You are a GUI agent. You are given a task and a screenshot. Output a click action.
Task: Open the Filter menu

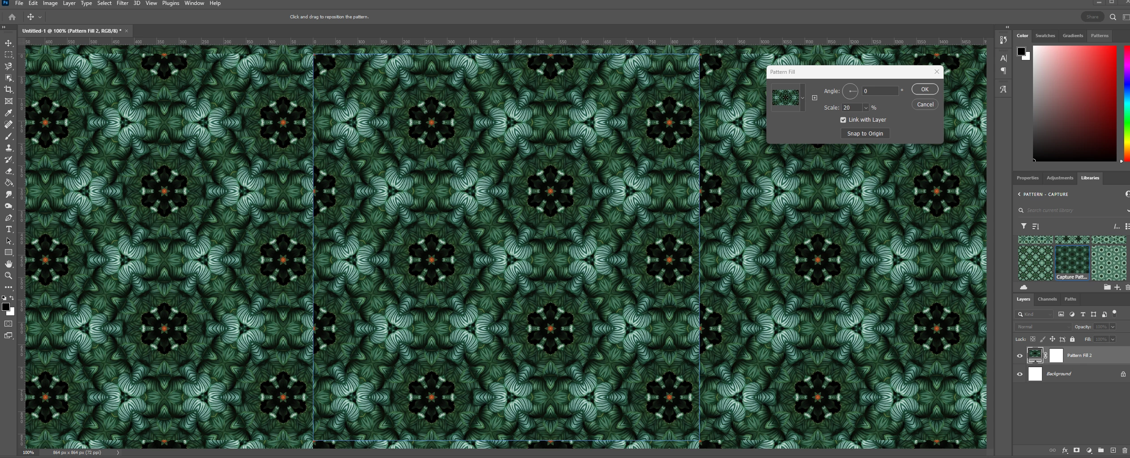(x=122, y=3)
